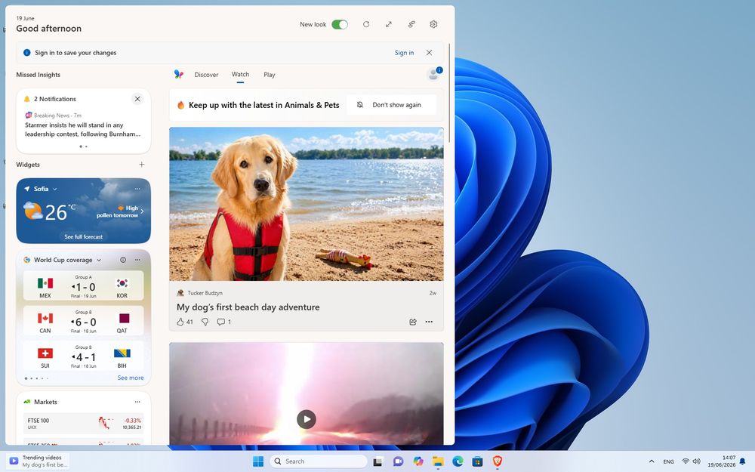The width and height of the screenshot is (755, 472).
Task: Open the golden retriever beach photo
Action: [x=307, y=204]
